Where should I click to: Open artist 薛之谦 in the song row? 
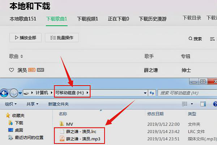point(151,70)
